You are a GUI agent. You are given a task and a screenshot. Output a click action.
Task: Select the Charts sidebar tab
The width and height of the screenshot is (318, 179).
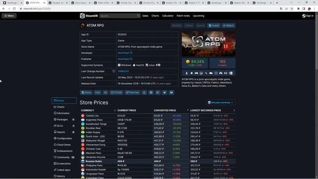[x=64, y=107]
